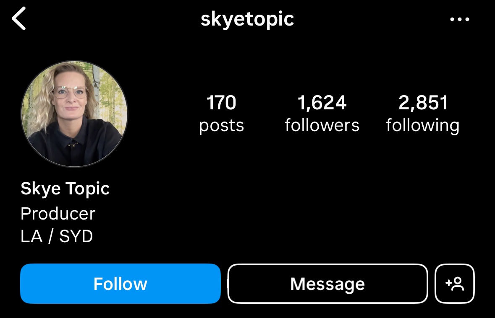495x318 pixels.
Task: Tap the plus sign on suggestions button
Action: (x=448, y=283)
